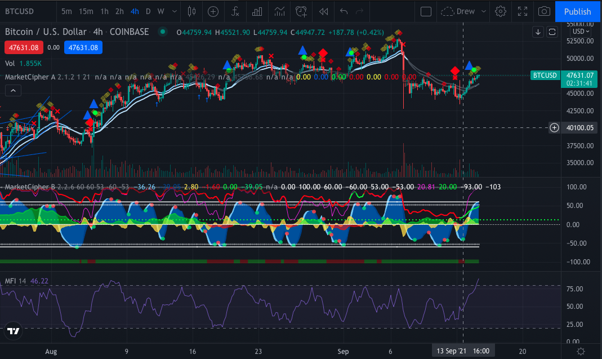Switch to the Weekly timeframe
Screen dimensions: 602x359
coord(161,11)
